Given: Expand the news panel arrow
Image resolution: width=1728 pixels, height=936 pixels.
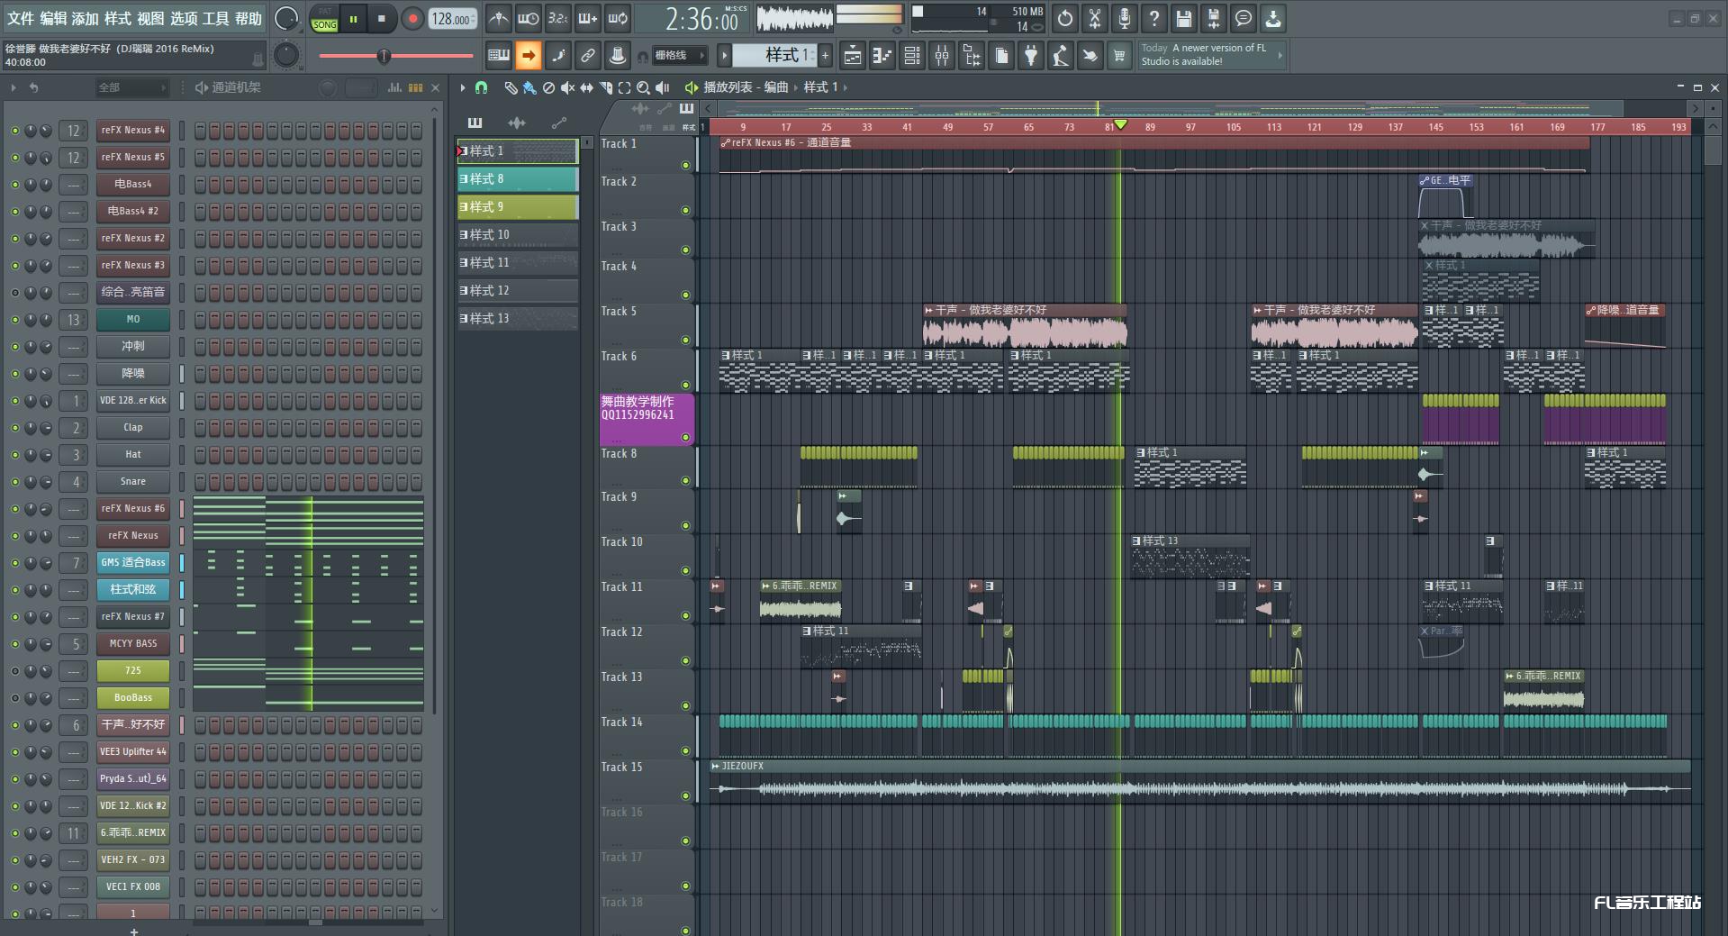Looking at the screenshot, I should pyautogui.click(x=1280, y=56).
